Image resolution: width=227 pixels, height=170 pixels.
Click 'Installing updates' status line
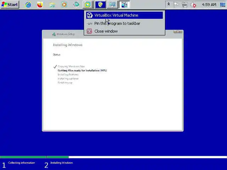pos(68,79)
